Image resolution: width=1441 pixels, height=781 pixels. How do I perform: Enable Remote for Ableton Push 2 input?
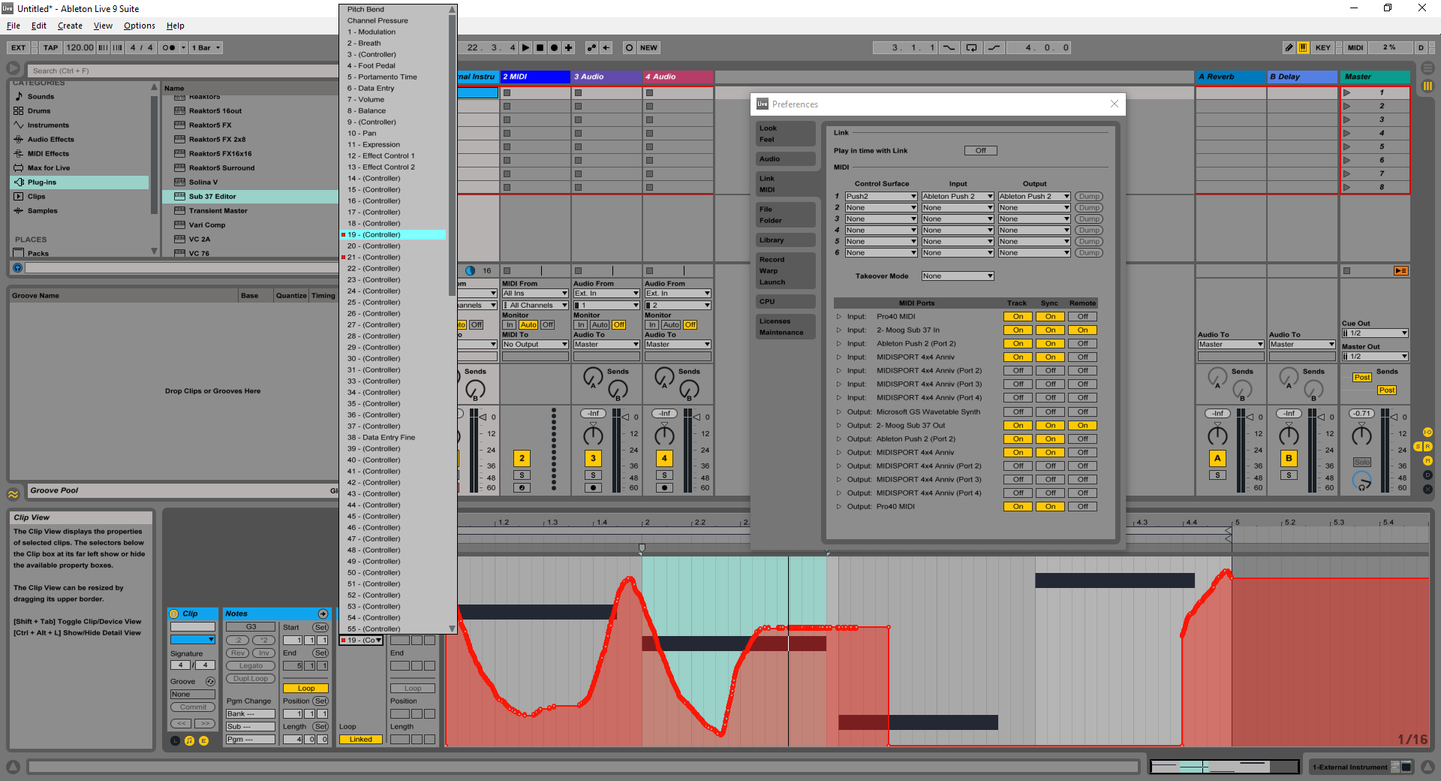pos(1082,344)
